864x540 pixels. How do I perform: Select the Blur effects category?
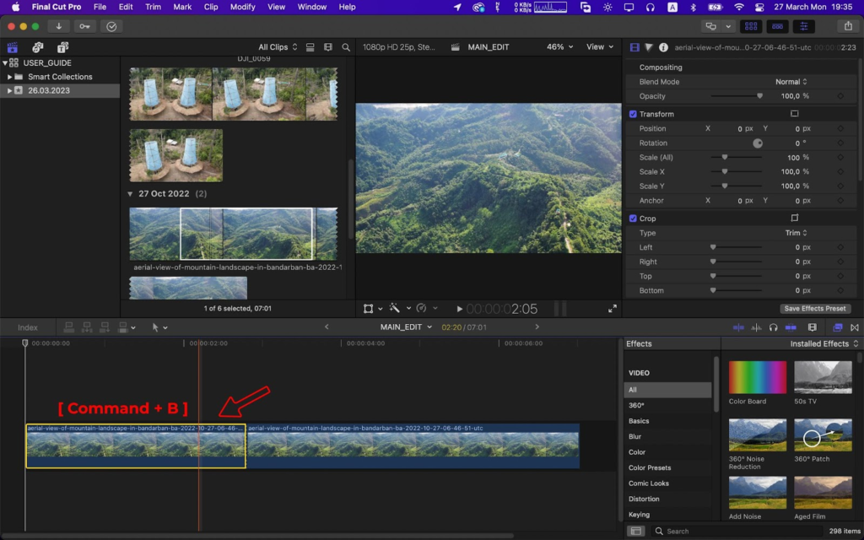(634, 436)
